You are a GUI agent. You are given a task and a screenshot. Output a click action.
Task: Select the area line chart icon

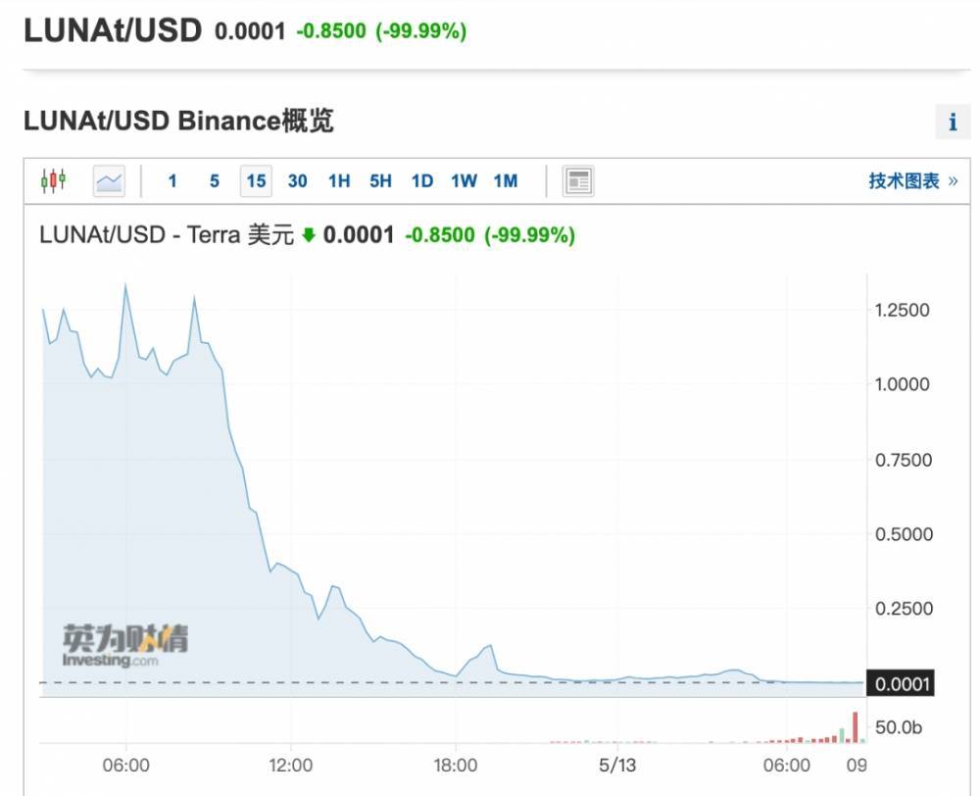click(x=109, y=180)
